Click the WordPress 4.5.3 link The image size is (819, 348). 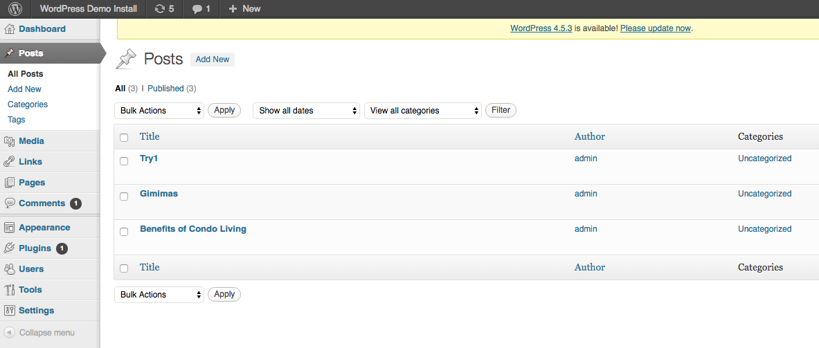coord(541,28)
